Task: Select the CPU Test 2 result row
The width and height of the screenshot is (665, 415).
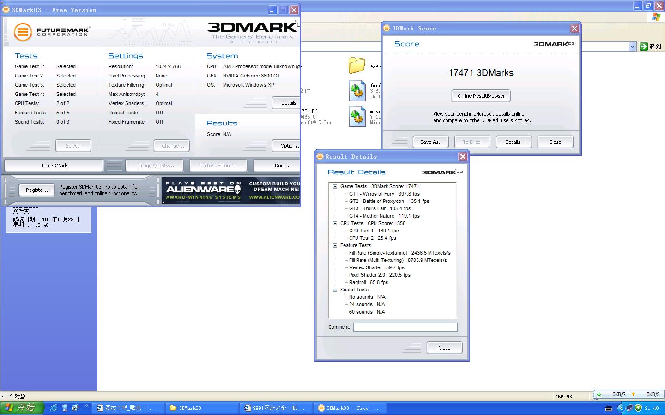Action: tap(372, 238)
